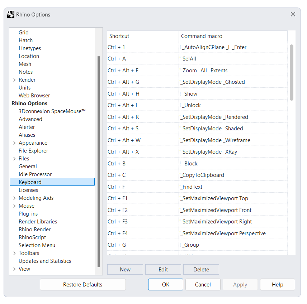Confirm the dialog with OK
Viewport: 307px width, 304px height.
coord(166,285)
